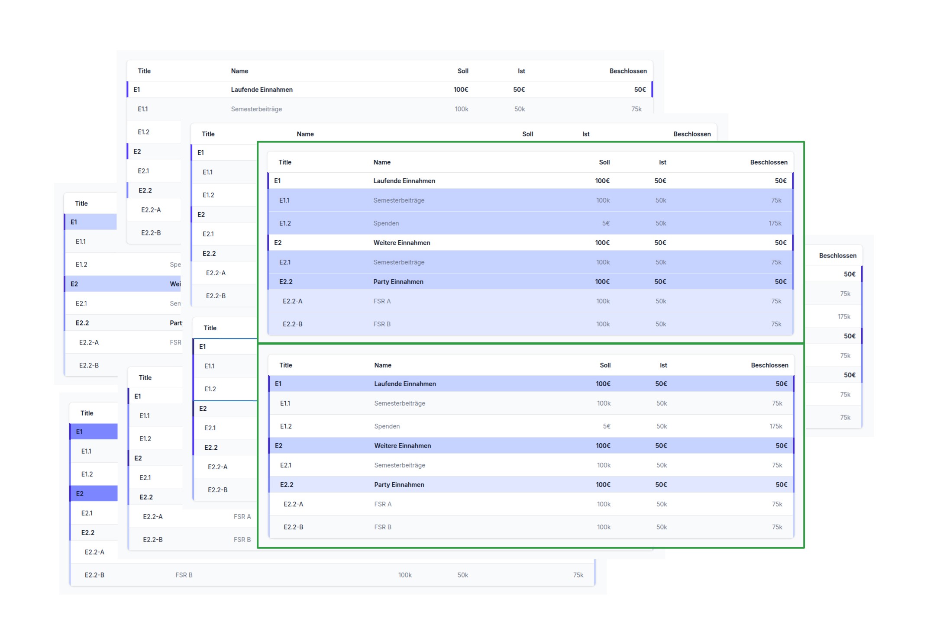Select Spenden row in lower green-framed table
This screenshot has height=622, width=930.
(x=387, y=426)
